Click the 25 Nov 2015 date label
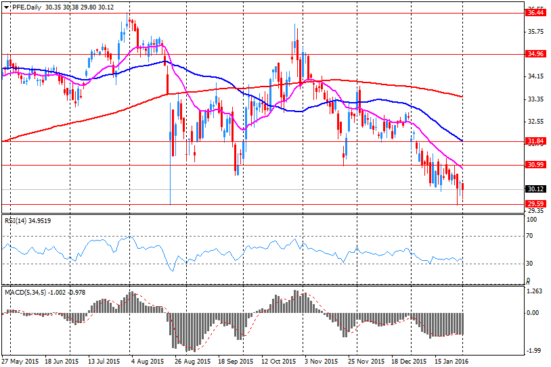 point(366,361)
